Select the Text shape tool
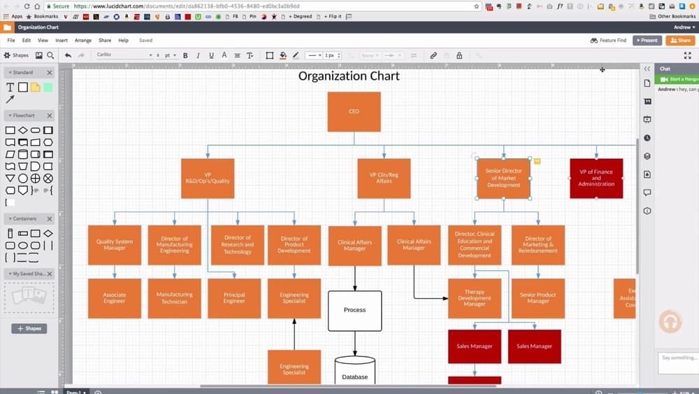The image size is (699, 394). tap(10, 87)
